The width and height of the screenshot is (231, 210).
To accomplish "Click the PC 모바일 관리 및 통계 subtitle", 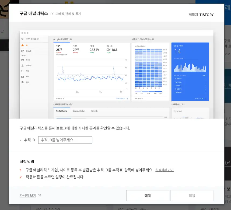I will [66, 14].
